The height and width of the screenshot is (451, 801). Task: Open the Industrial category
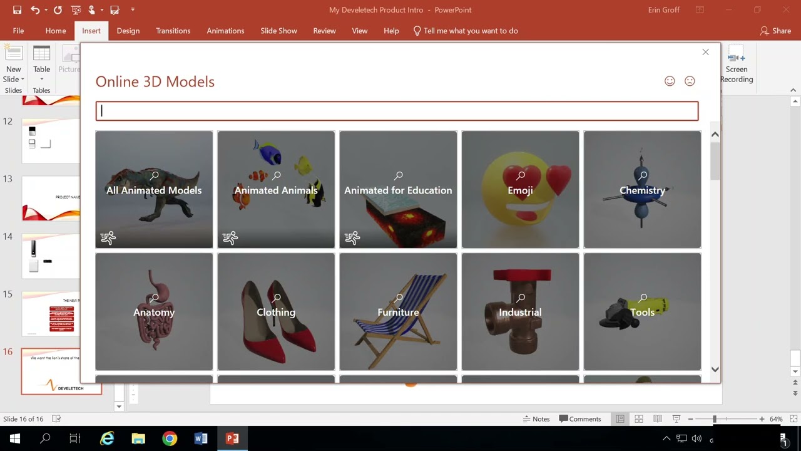520,311
